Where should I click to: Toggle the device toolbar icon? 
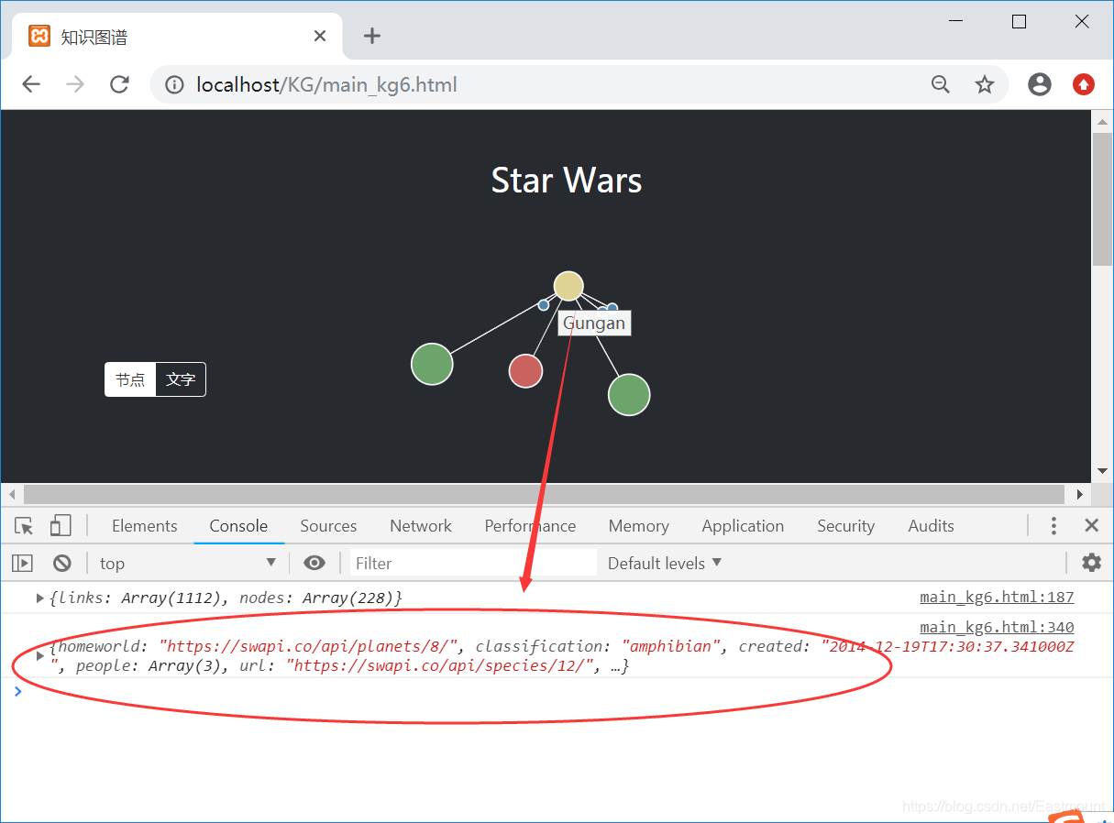(x=61, y=526)
